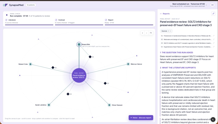218x124 pixels.
Task: Click the SynapseMed logo icon
Action: click(5, 5)
